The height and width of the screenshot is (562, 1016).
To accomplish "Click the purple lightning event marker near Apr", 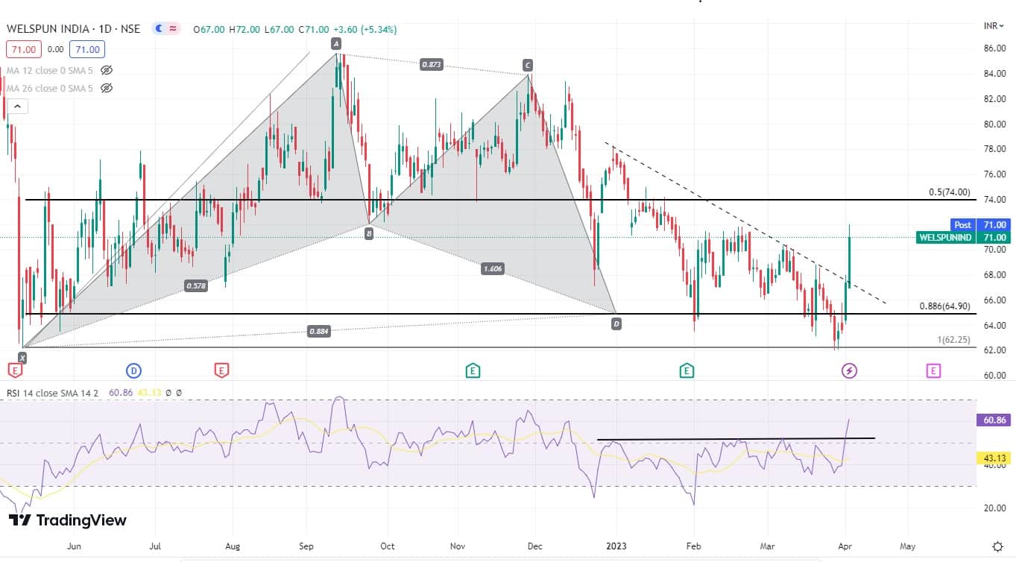I will [x=849, y=370].
